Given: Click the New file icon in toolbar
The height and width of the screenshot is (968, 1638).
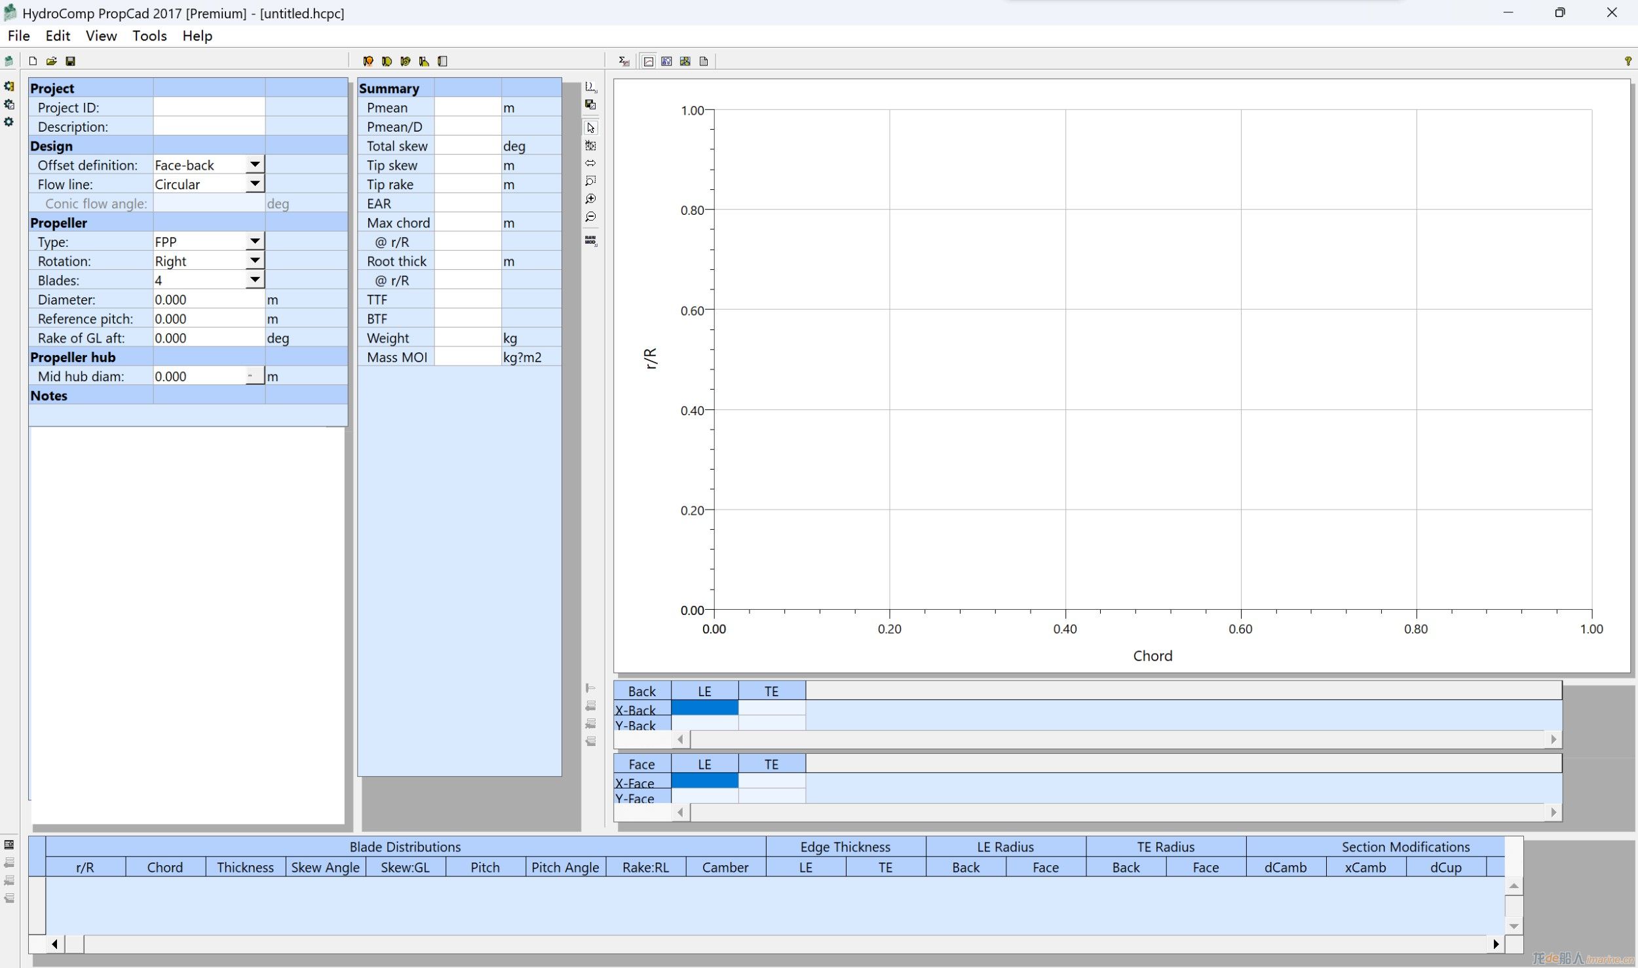Looking at the screenshot, I should coord(33,61).
